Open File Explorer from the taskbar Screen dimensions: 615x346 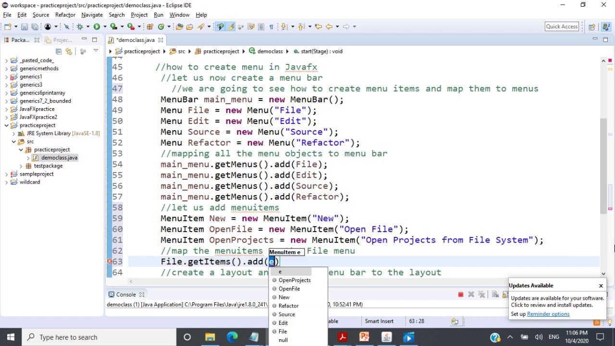[x=210, y=337]
